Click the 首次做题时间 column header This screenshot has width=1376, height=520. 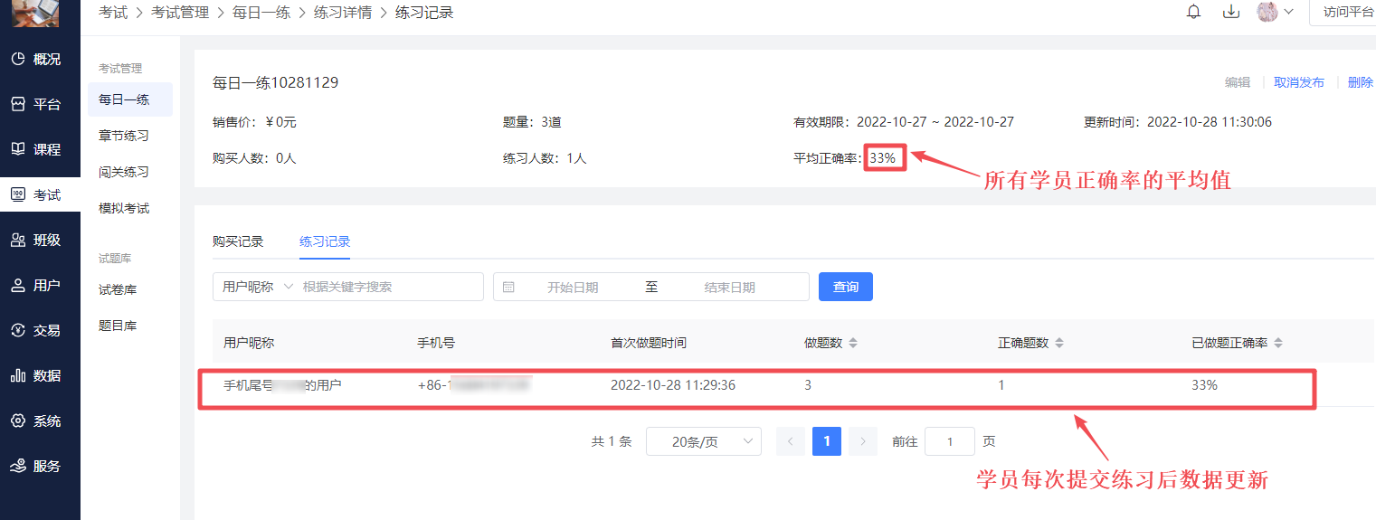click(x=649, y=344)
